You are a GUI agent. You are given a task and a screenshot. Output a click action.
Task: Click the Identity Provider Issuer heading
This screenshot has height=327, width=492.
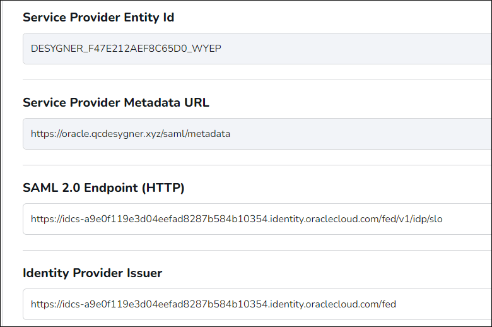pyautogui.click(x=93, y=273)
